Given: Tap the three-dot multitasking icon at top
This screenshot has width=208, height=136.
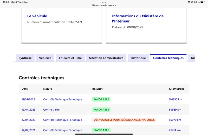Looking at the screenshot, I should coord(104,2).
